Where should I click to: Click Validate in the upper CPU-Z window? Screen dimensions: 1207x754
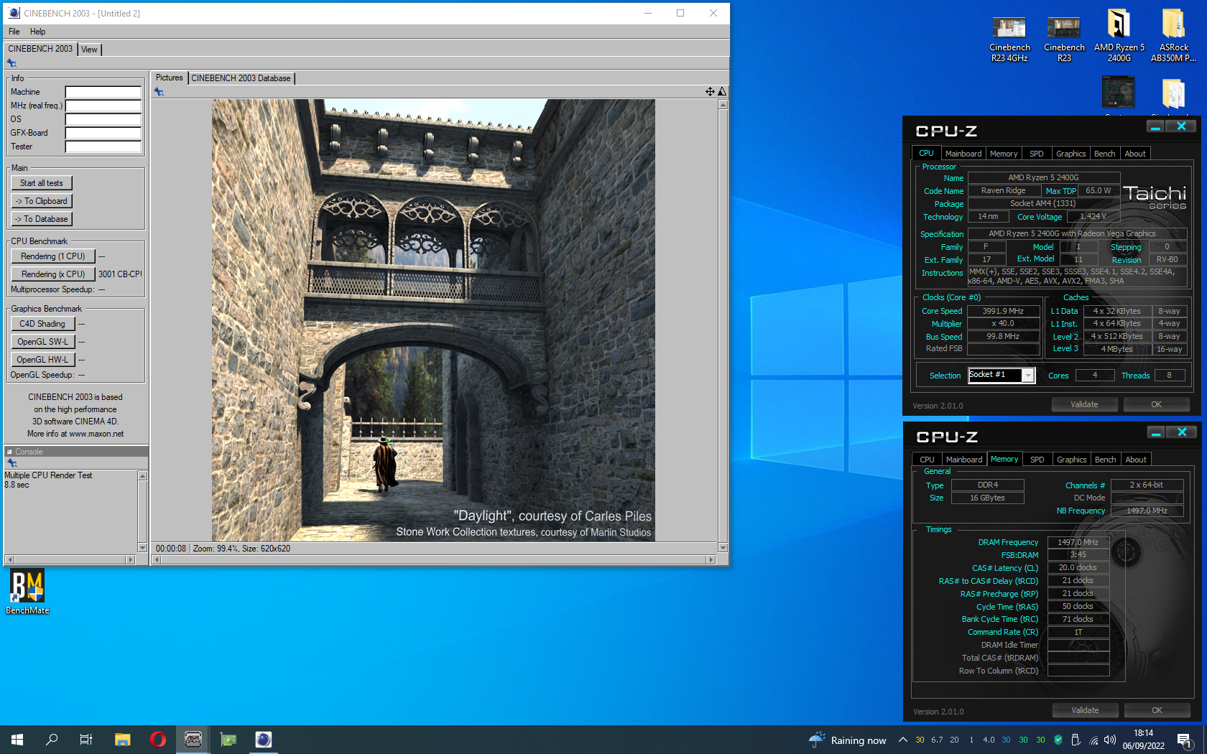coord(1084,404)
